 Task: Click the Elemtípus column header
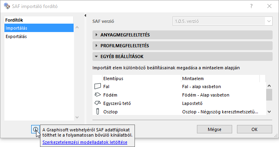click(x=142, y=79)
